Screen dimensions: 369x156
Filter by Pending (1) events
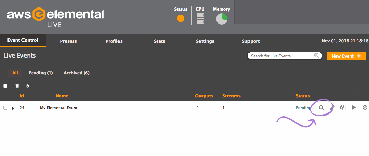pyautogui.click(x=41, y=73)
